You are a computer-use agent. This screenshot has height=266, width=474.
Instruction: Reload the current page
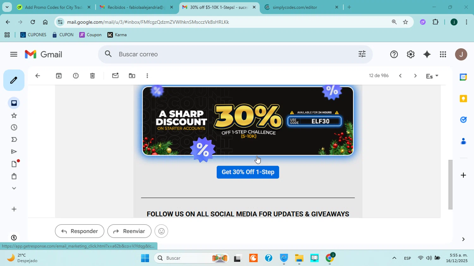tap(33, 22)
